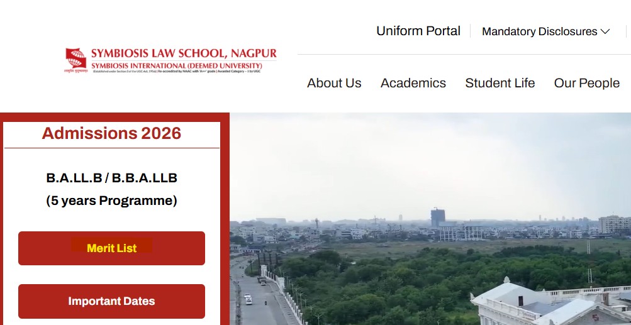Screen dimensions: 631x325
Task: Open the About Us menu
Action: coord(334,83)
